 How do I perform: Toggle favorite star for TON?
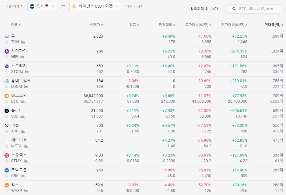pyautogui.click(x=7, y=42)
